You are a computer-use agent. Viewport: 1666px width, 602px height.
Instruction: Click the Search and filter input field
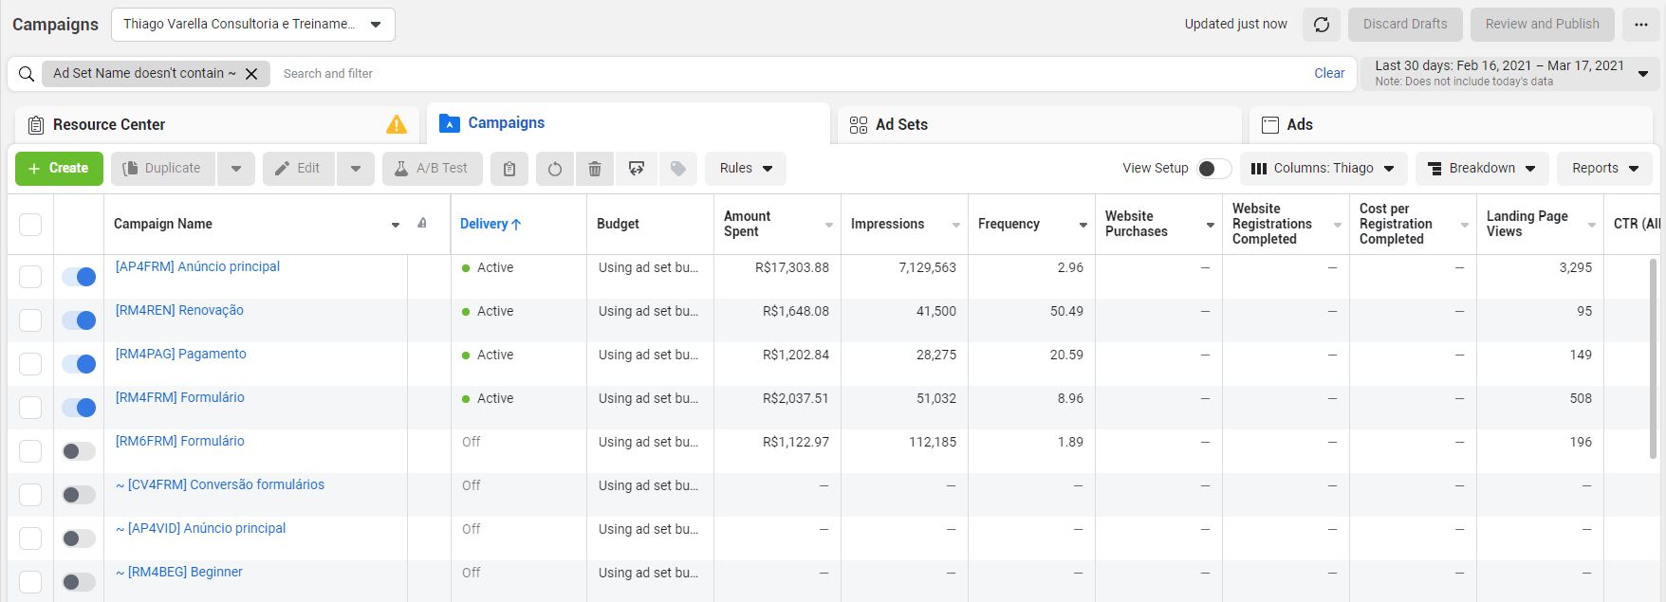pyautogui.click(x=759, y=74)
